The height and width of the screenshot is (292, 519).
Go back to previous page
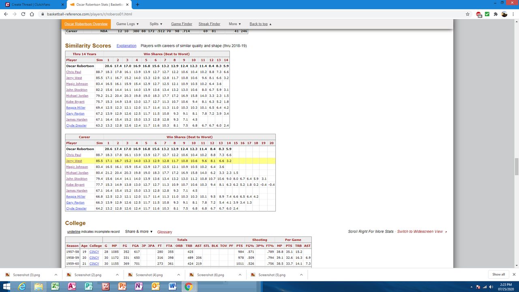(6, 14)
